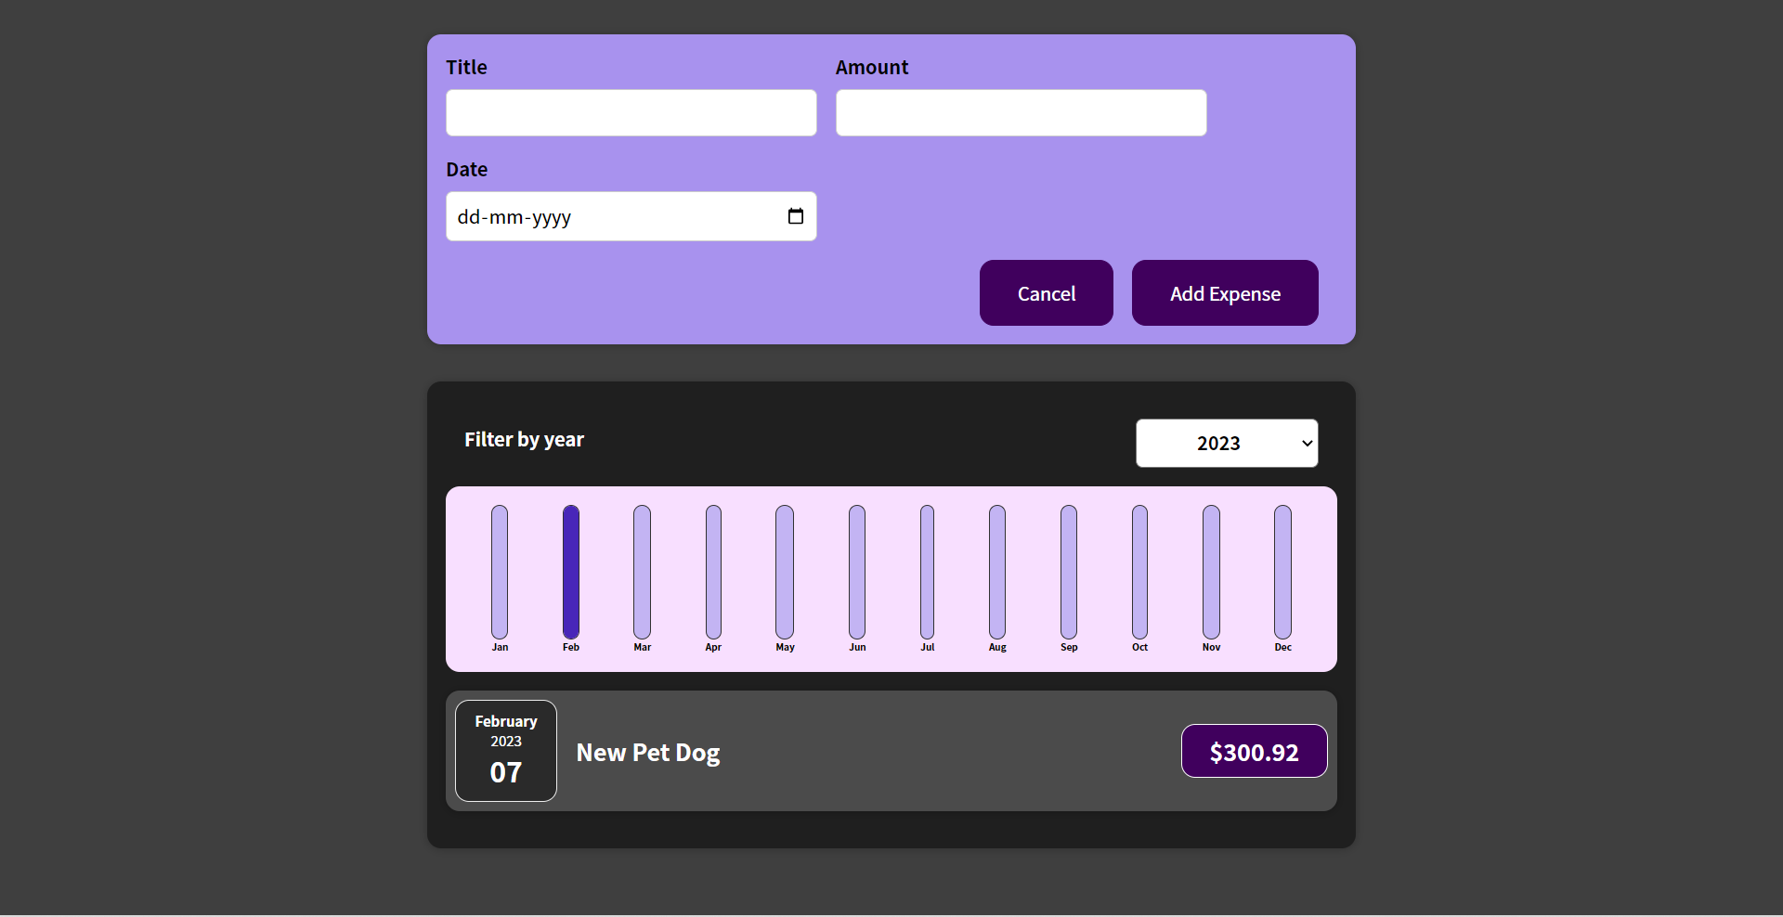The image size is (1783, 917).
Task: Expand the year selector chevron
Action: coord(1304,443)
